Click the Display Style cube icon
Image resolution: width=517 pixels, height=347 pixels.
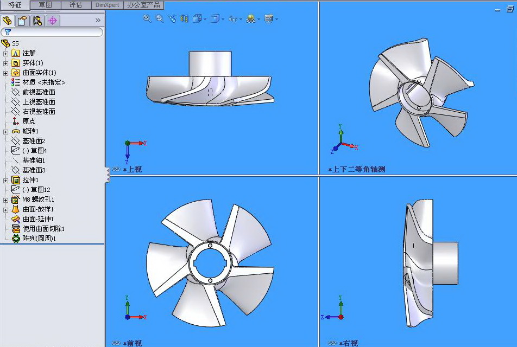(x=215, y=19)
